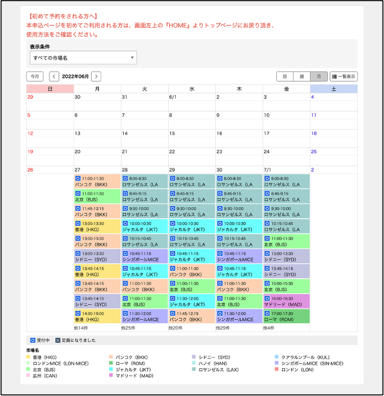This screenshot has height=396, width=384.
Task: Click status icon on Tuesday 11:30 シンガポールMICE slot
Action: 125,313
